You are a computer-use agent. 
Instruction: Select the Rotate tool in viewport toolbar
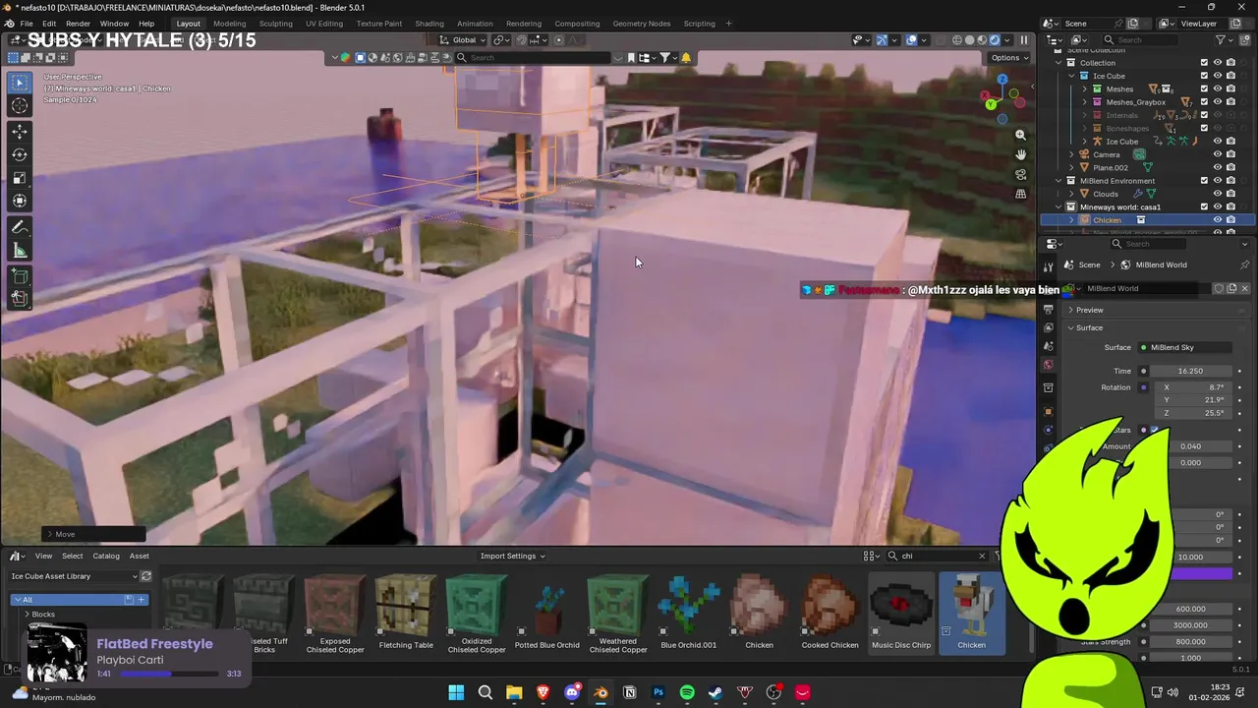click(20, 154)
